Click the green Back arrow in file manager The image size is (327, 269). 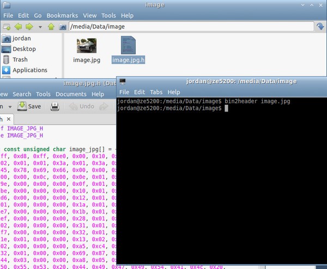tap(18, 27)
